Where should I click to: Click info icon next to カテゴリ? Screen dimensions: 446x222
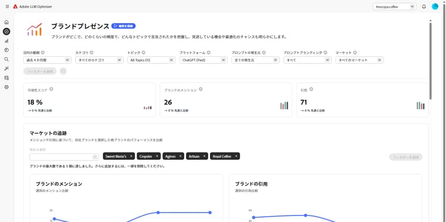point(92,52)
